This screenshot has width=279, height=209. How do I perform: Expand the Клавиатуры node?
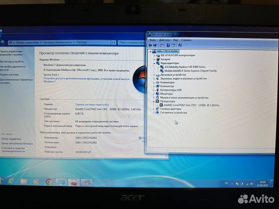(154, 82)
